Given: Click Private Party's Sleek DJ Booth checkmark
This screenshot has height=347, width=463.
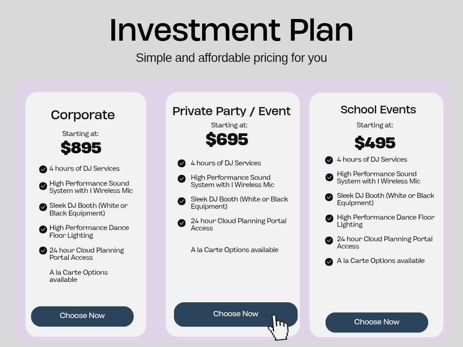Looking at the screenshot, I should click(182, 201).
